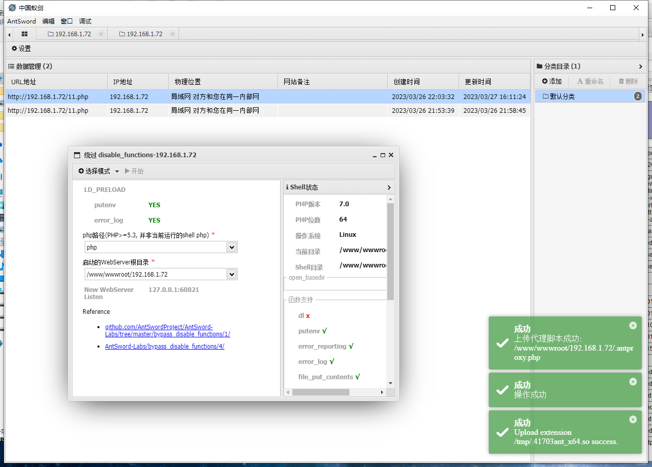The width and height of the screenshot is (652, 467).
Task: Open 设置 with the gear icon
Action: pyautogui.click(x=21, y=48)
